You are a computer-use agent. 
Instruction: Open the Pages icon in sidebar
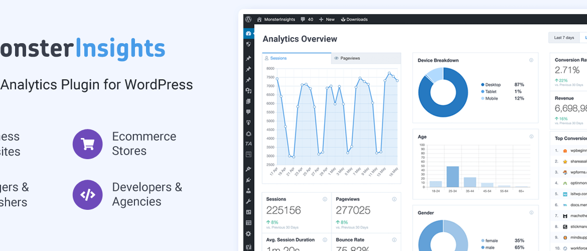click(248, 101)
